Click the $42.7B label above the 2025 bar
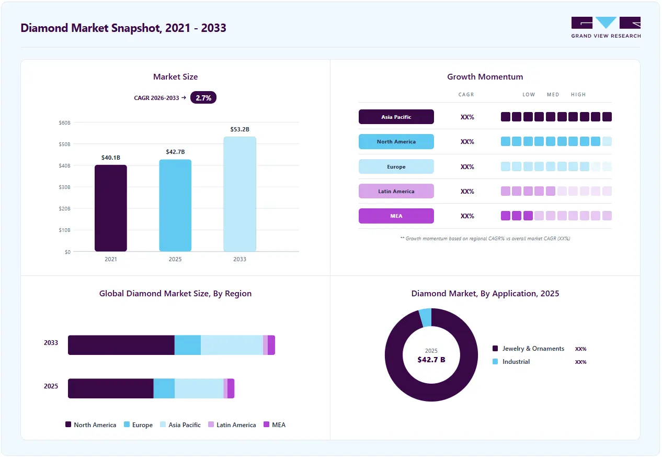 175,152
